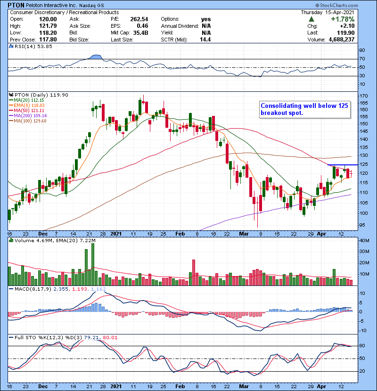Click the Mkt Cap value 35.4B

141,33
